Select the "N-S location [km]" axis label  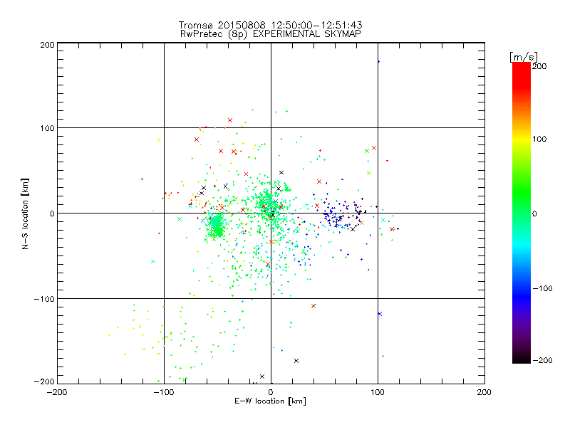click(25, 213)
